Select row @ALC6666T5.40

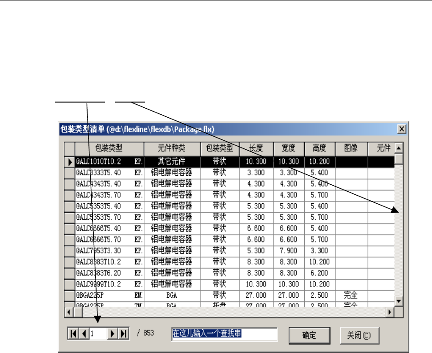[x=229, y=229]
